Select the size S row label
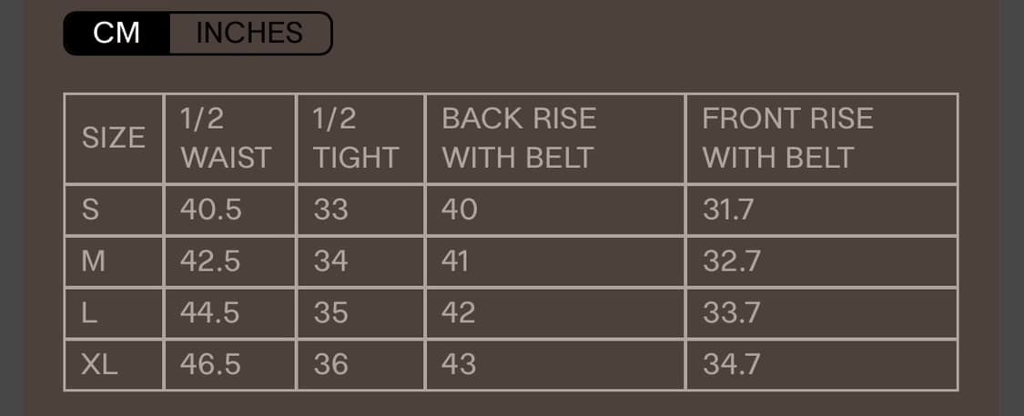Viewport: 1024px width, 416px height. (x=91, y=210)
